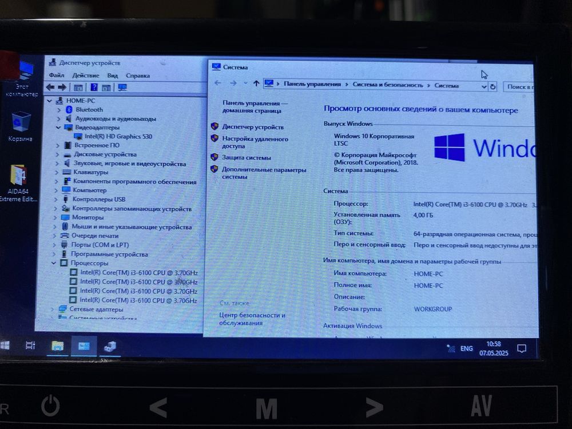Image resolution: width=572 pixels, height=429 pixels.
Task: Click the Up arrow in Система window
Action: [256, 84]
